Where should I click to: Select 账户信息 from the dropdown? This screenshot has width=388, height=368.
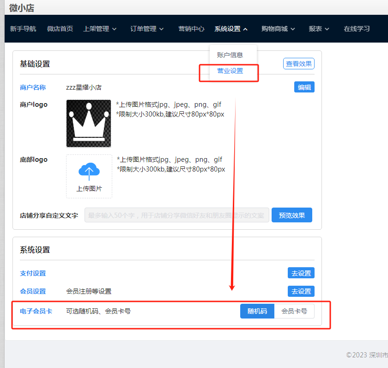[230, 55]
